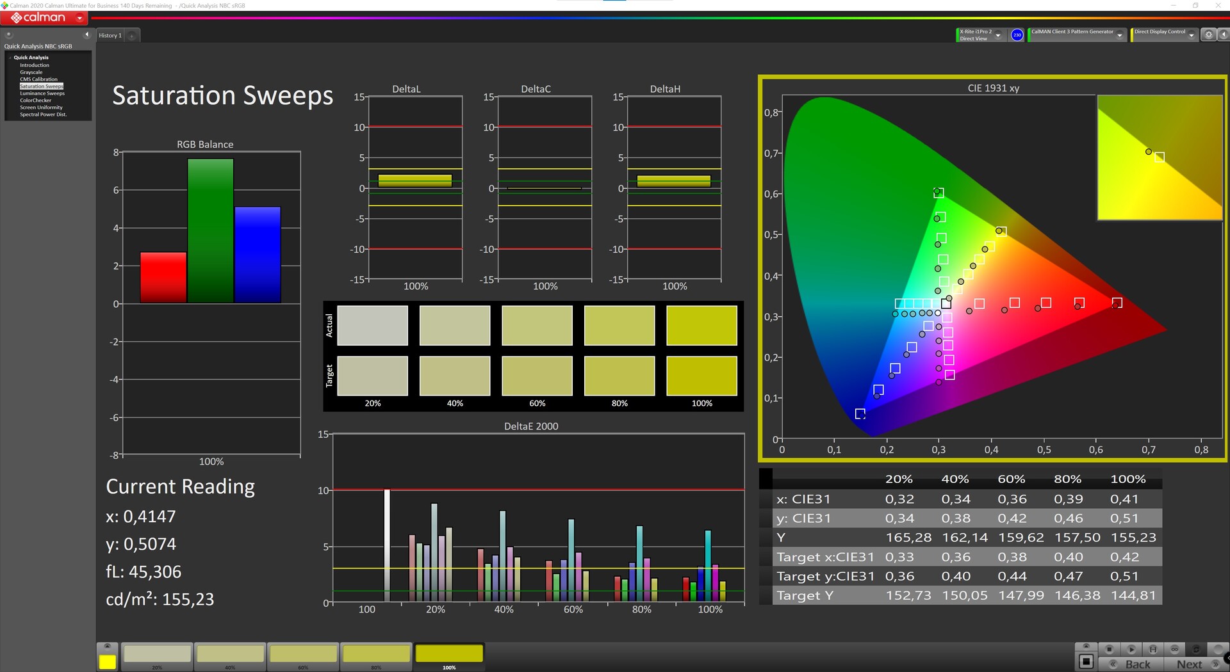
Task: Open ColorChecker workflow page
Action: tap(36, 100)
